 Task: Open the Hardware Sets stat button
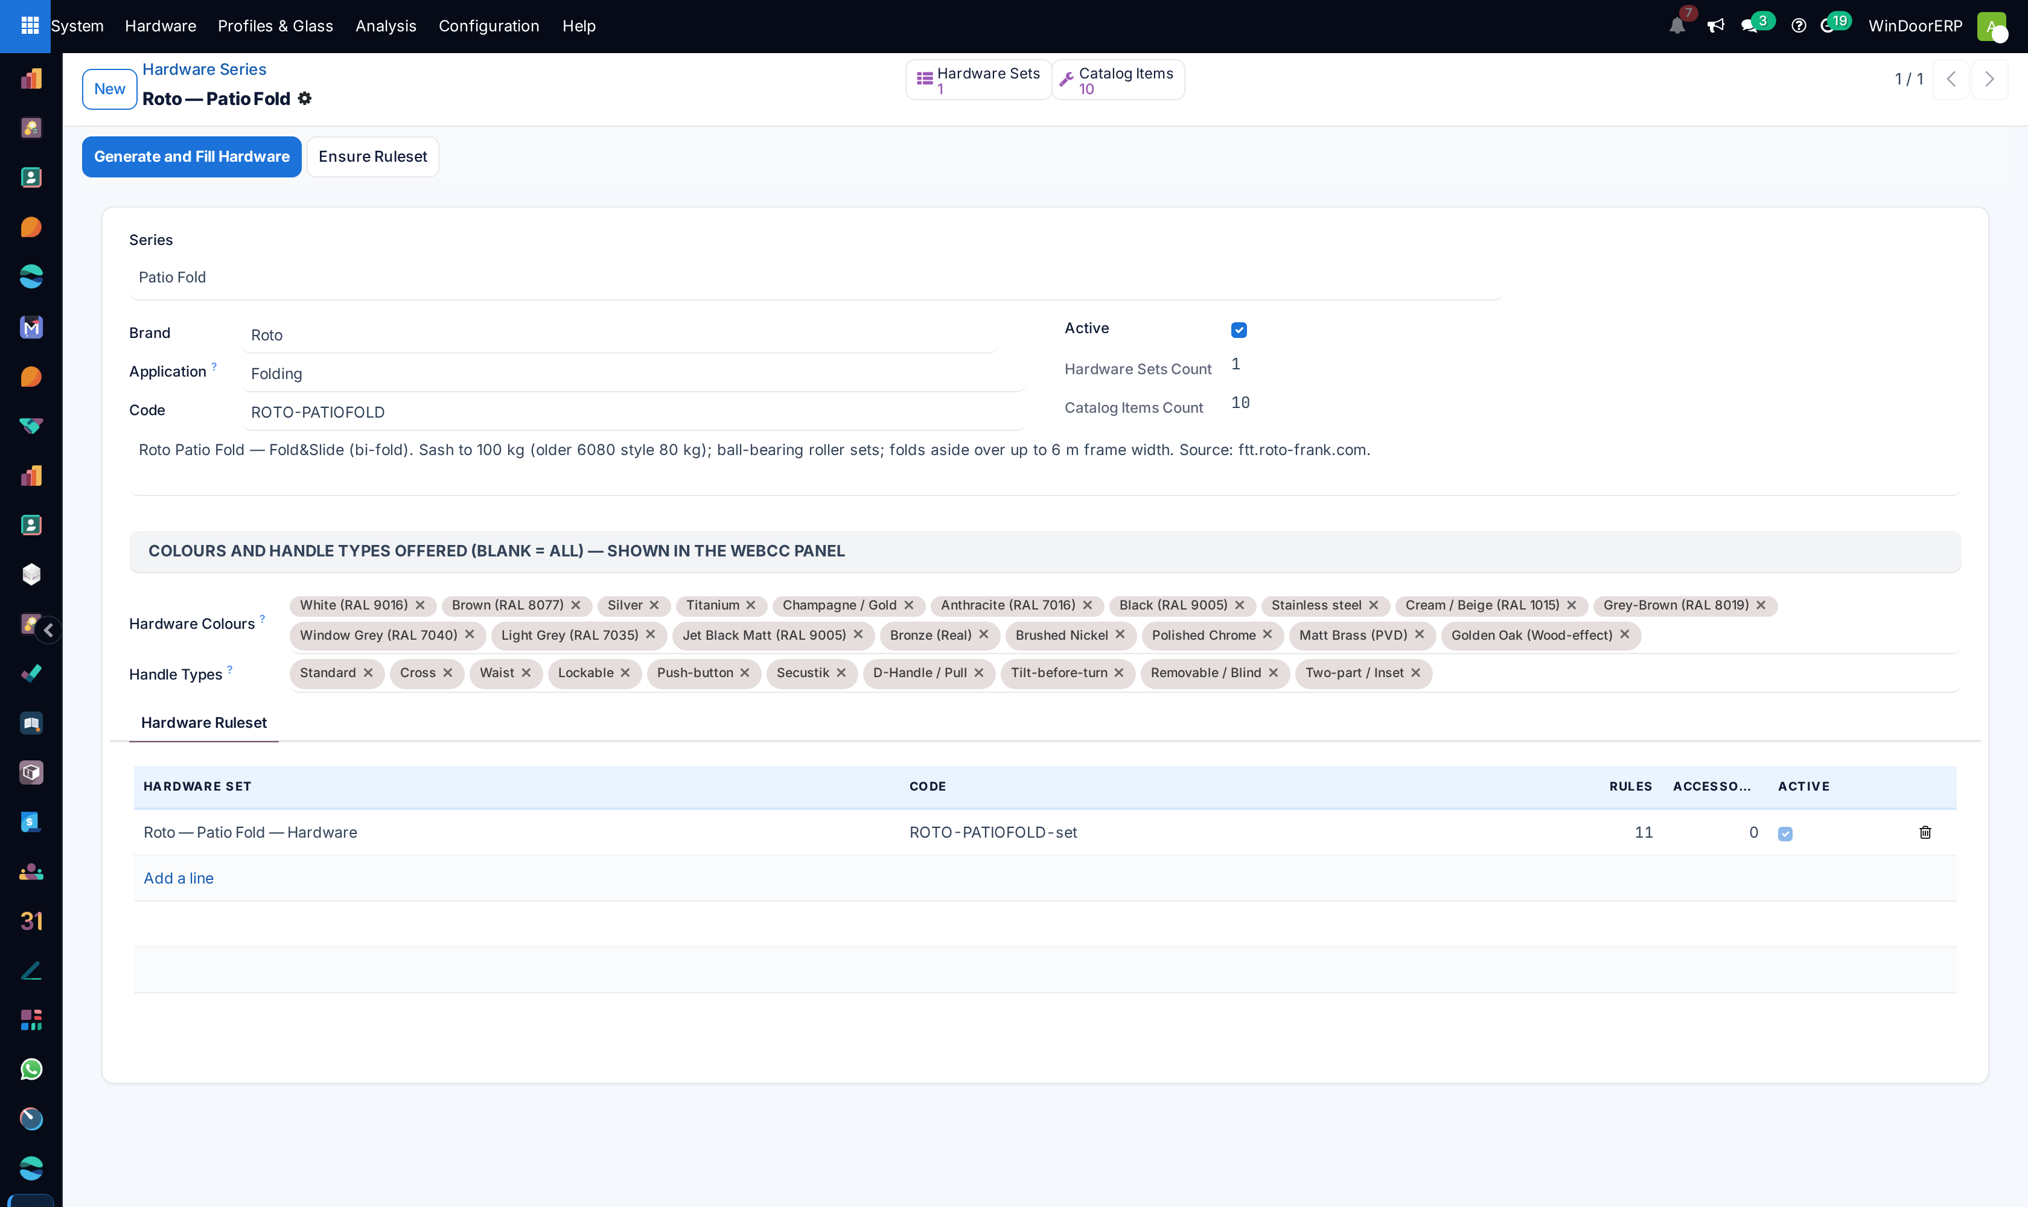point(978,80)
